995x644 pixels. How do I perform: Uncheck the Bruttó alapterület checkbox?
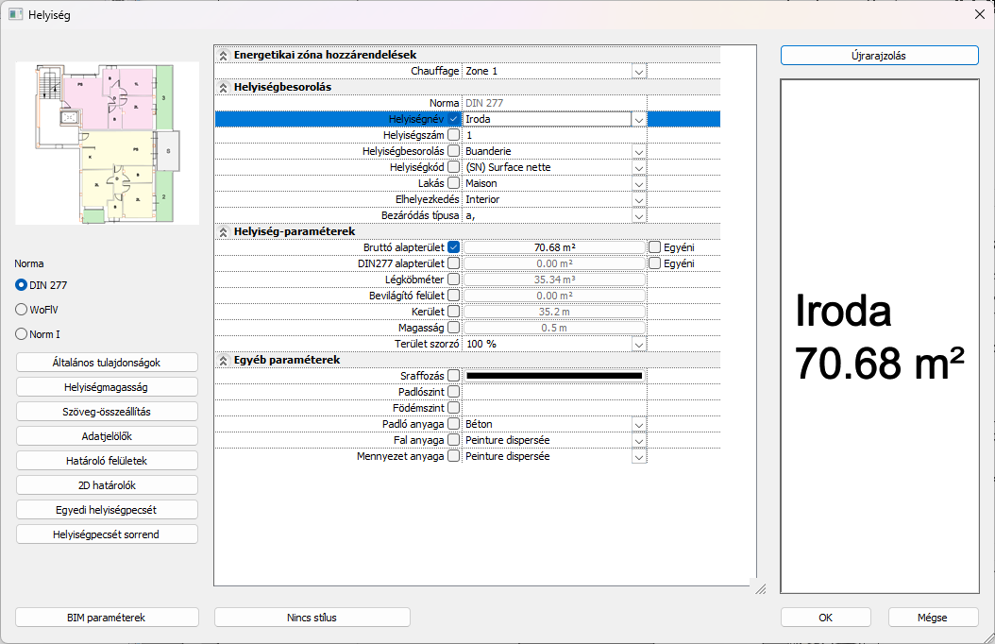(x=454, y=247)
